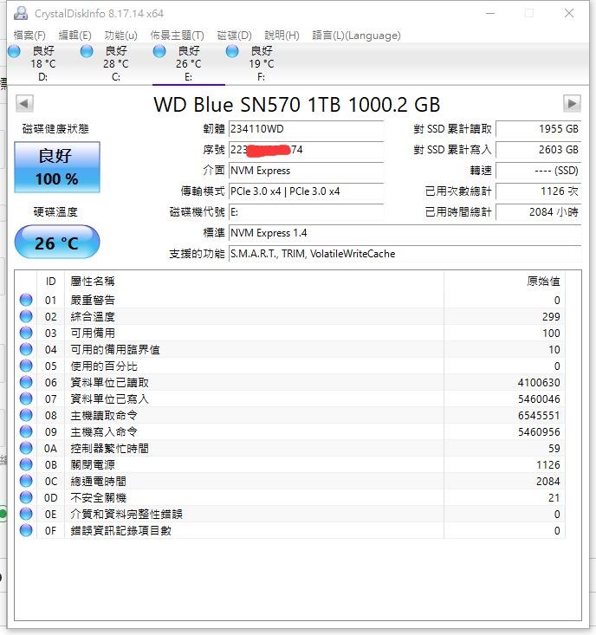Click the firmware field 234110WD
The image size is (596, 635).
pos(306,129)
